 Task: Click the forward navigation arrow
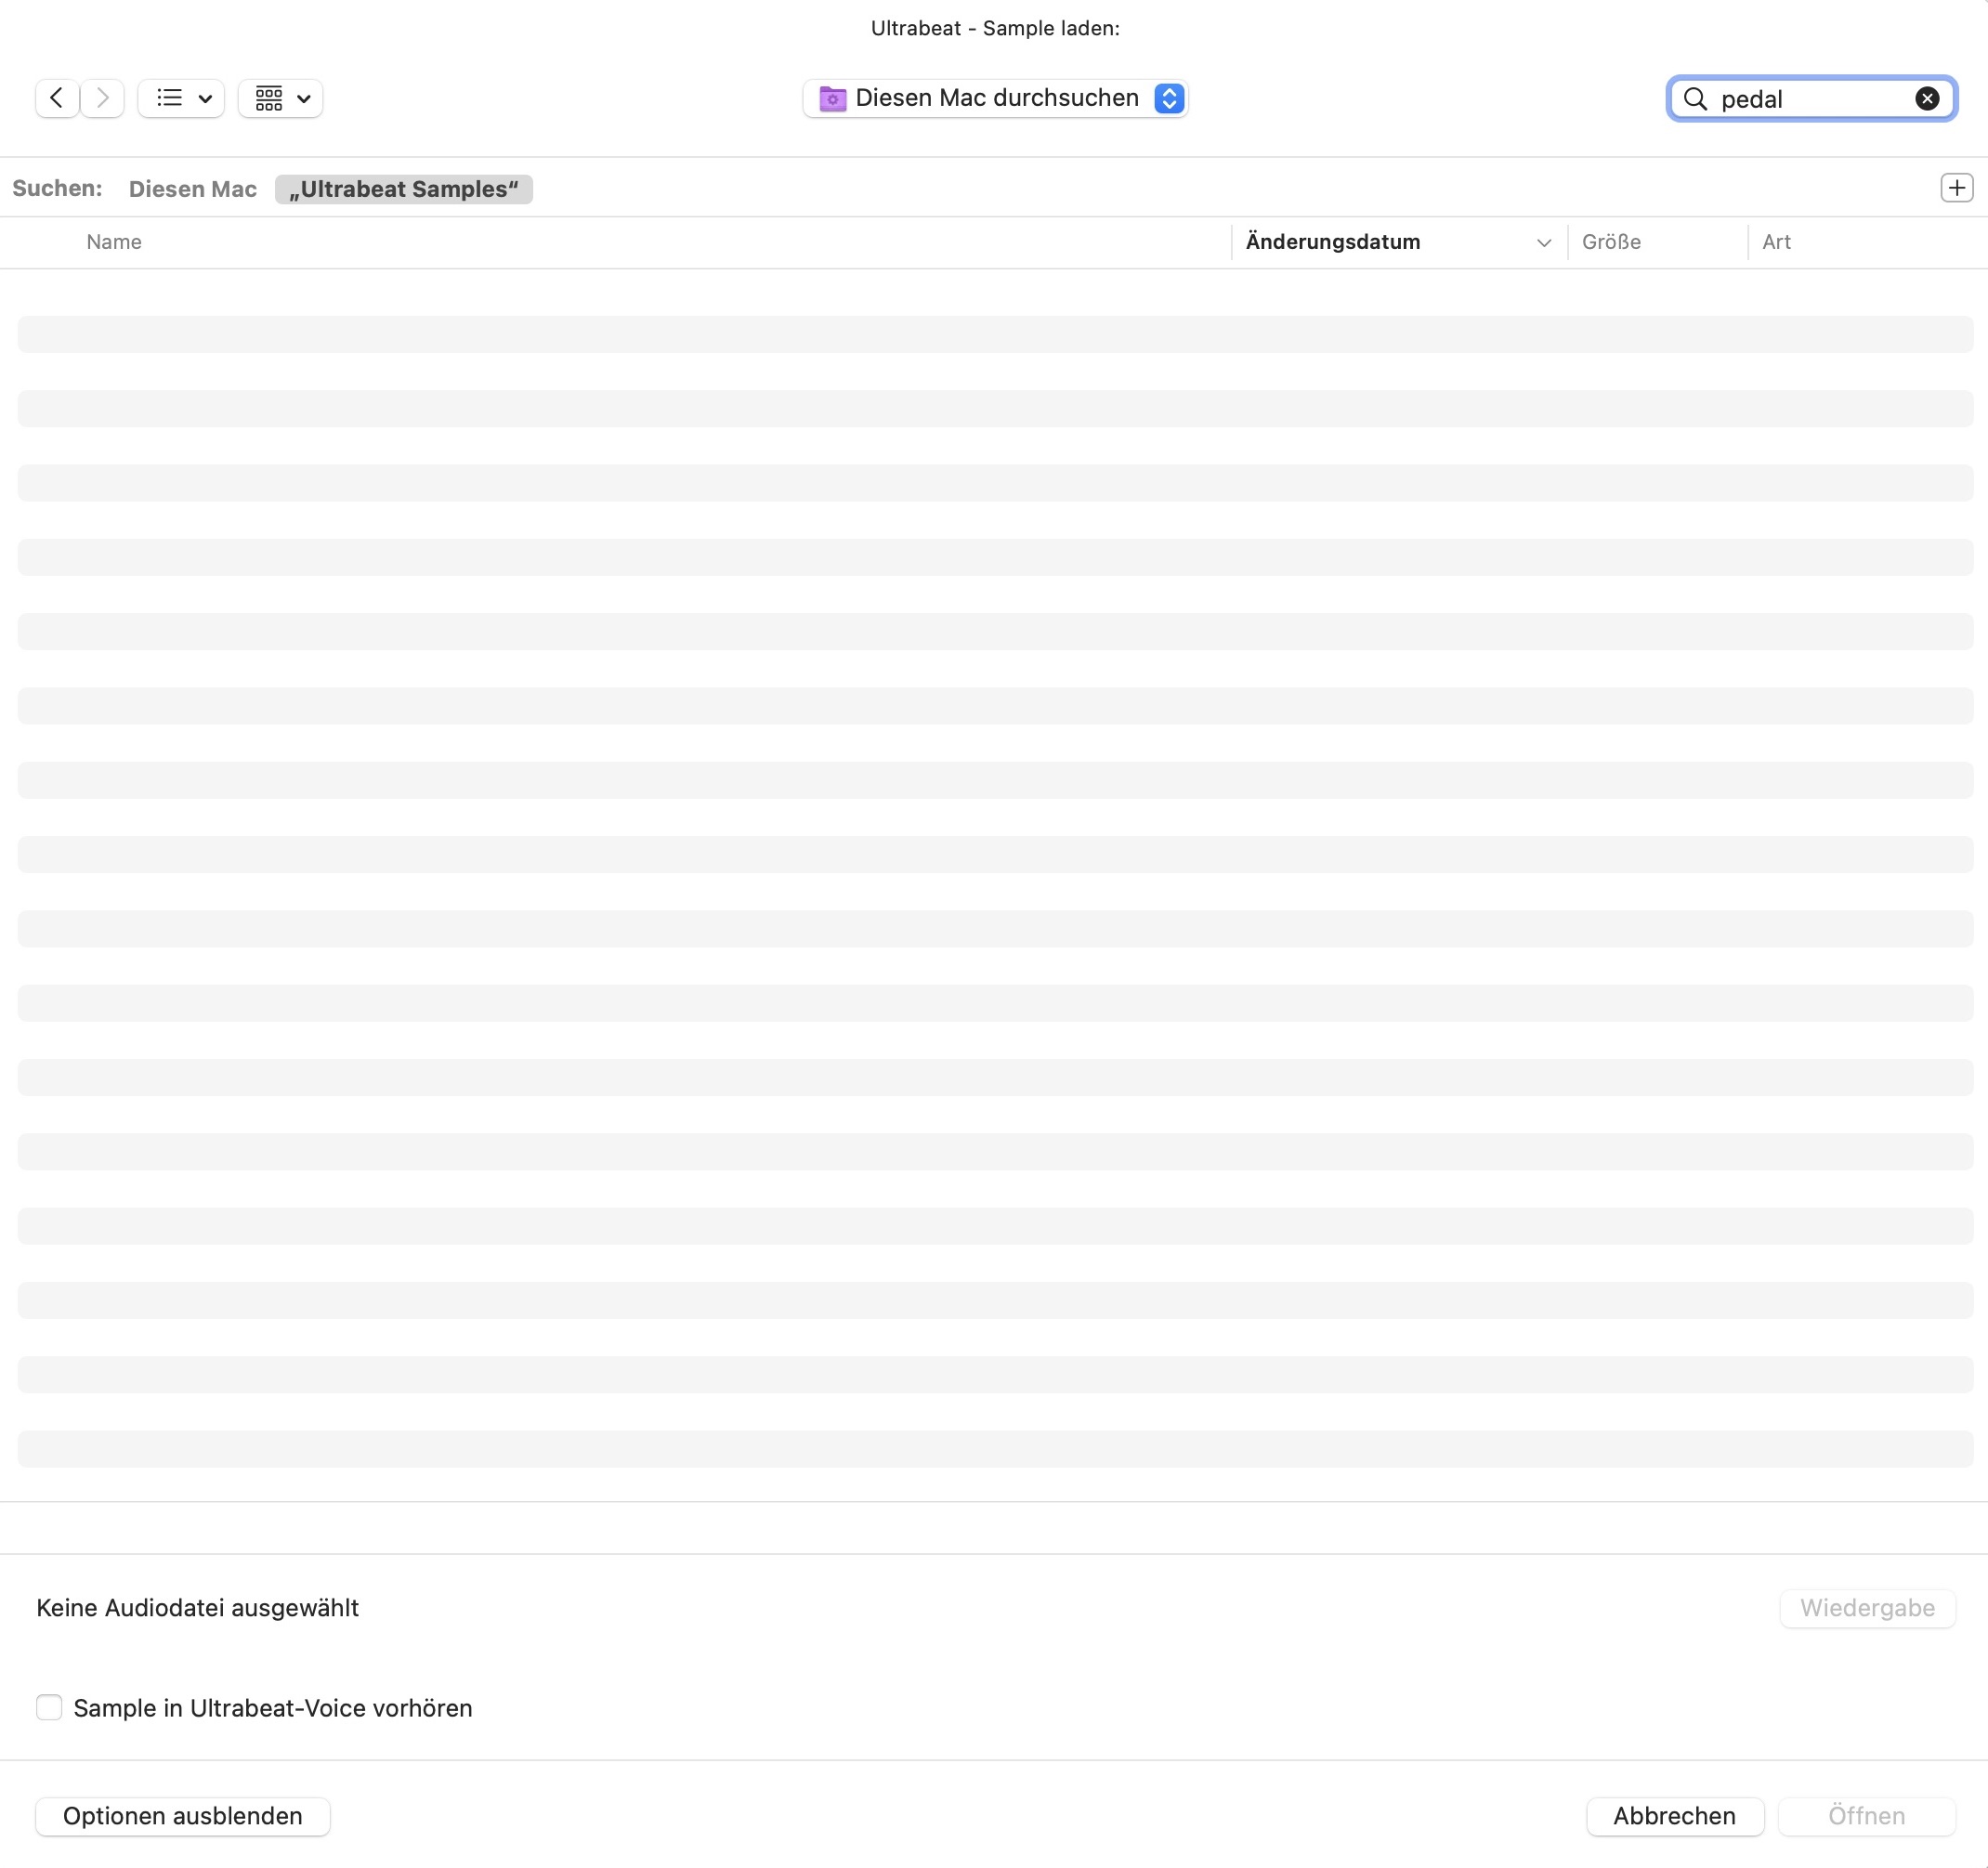pyautogui.click(x=102, y=98)
